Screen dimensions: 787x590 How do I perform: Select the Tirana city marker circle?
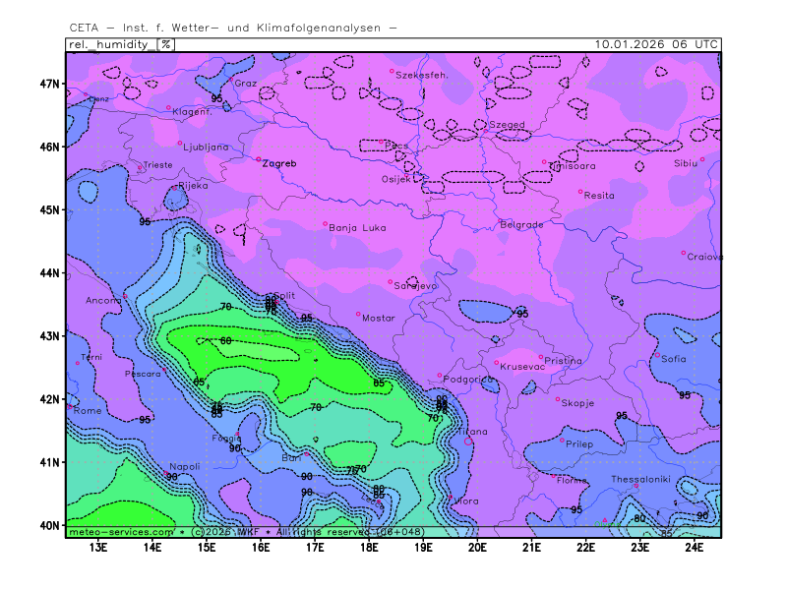[467, 442]
